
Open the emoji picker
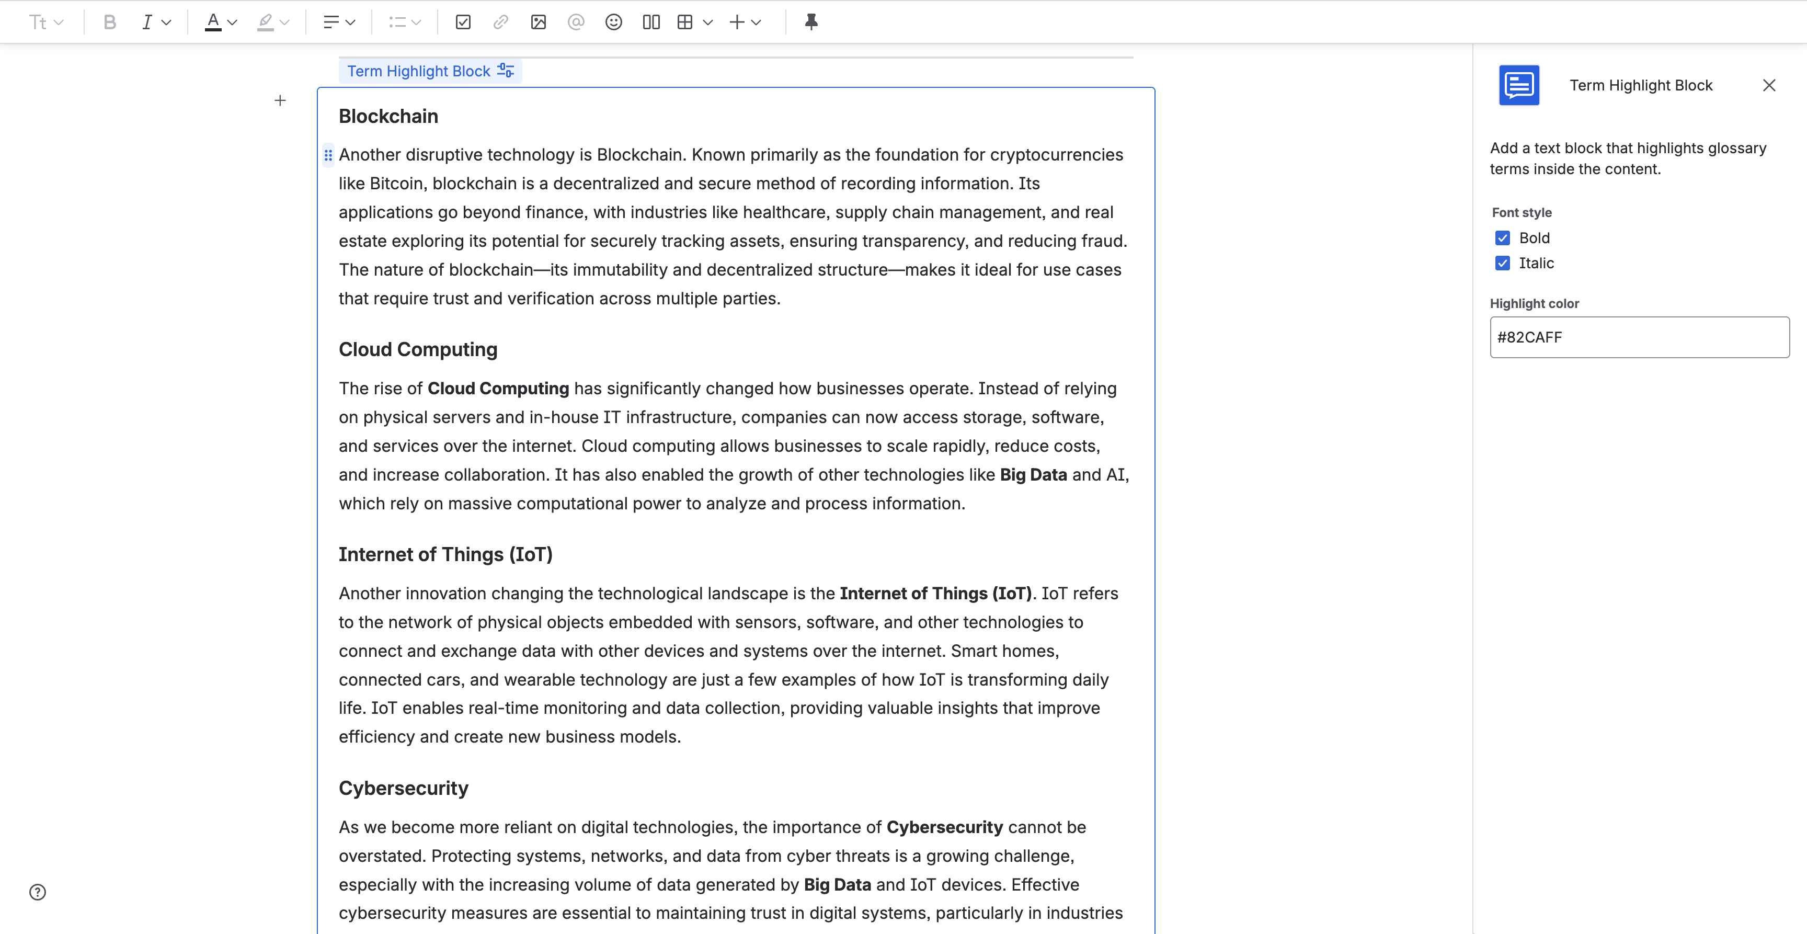pos(613,22)
